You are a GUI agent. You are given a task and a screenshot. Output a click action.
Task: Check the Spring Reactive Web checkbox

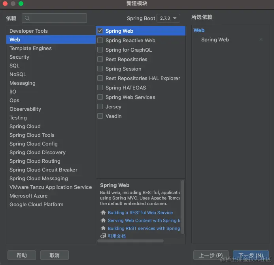pyautogui.click(x=100, y=40)
